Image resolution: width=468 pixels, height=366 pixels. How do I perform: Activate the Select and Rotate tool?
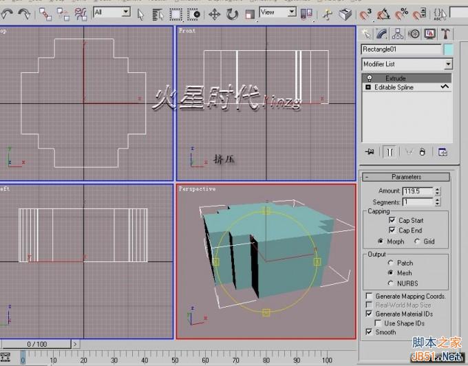coord(232,14)
